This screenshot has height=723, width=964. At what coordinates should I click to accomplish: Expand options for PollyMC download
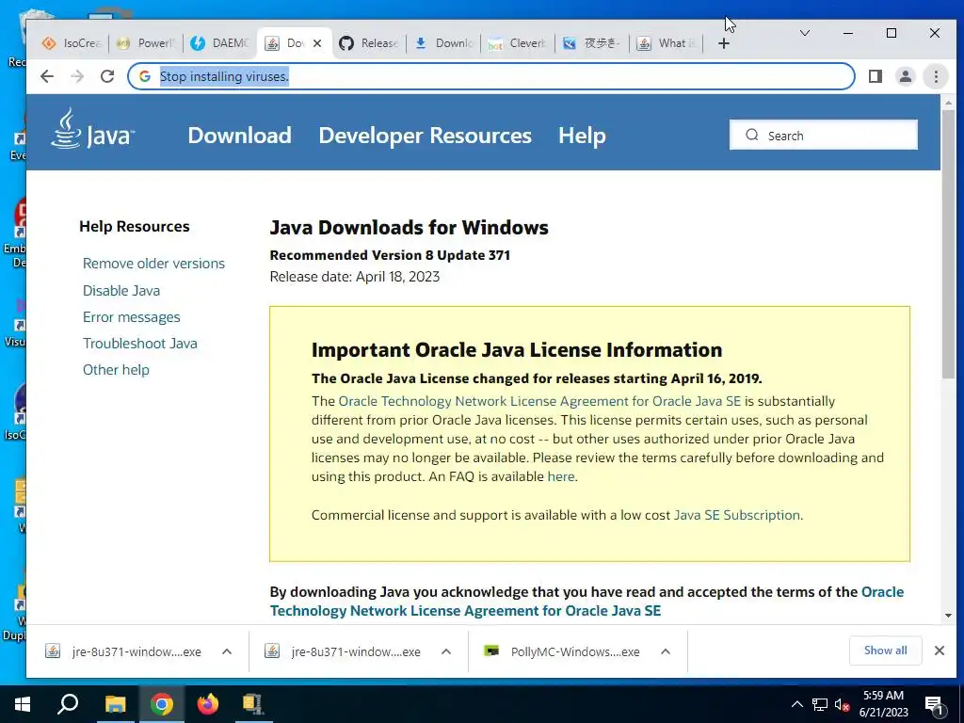tap(666, 651)
